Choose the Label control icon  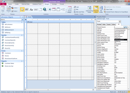pos(31,9)
